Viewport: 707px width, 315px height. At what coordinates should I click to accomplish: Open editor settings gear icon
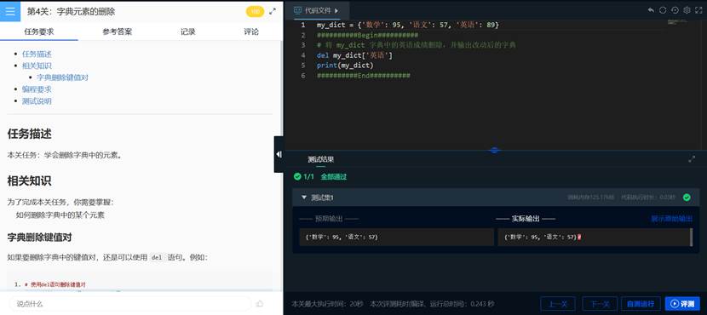click(x=687, y=10)
